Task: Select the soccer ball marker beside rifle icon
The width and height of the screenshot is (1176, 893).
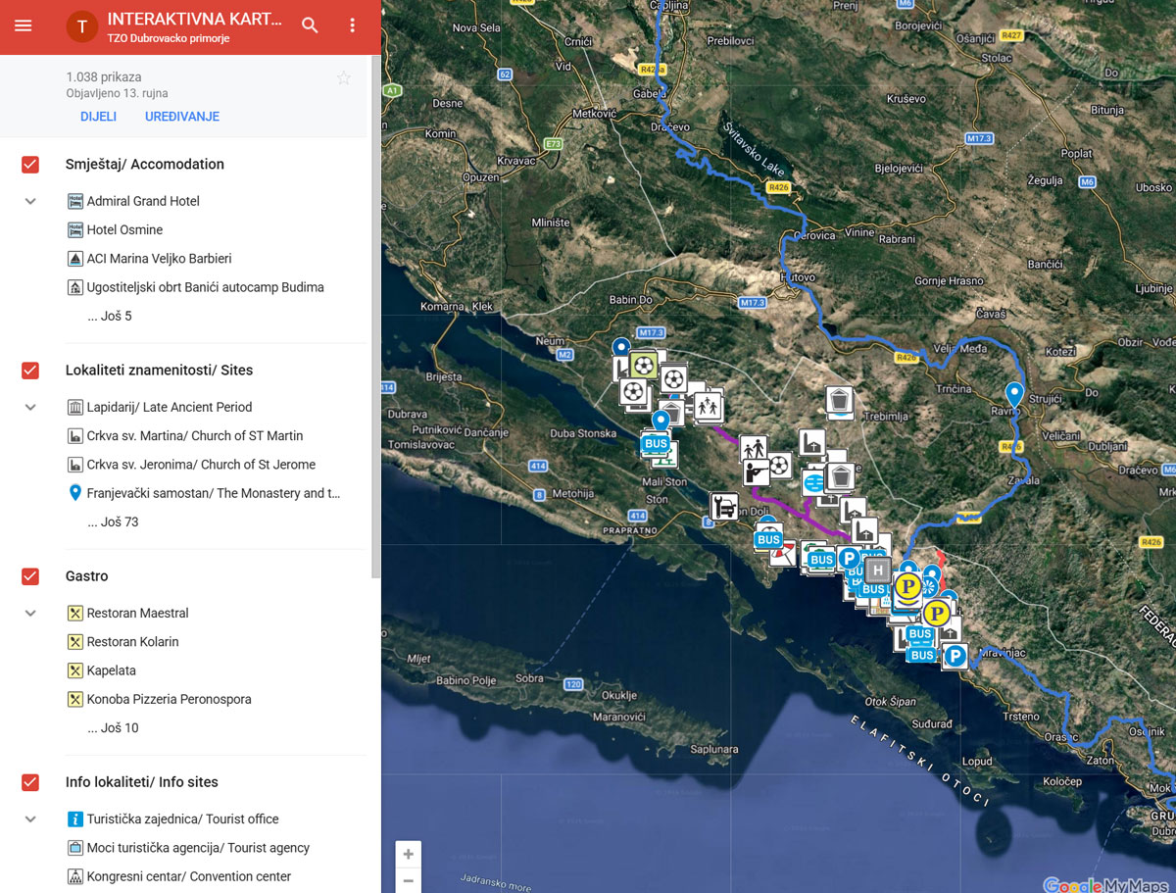Action: coord(779,465)
